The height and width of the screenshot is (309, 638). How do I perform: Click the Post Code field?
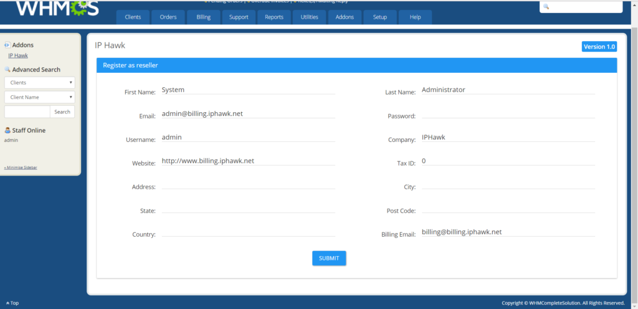tap(508, 209)
